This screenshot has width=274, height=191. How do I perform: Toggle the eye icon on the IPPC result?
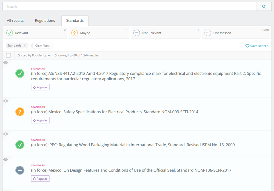pyautogui.click(x=6, y=134)
